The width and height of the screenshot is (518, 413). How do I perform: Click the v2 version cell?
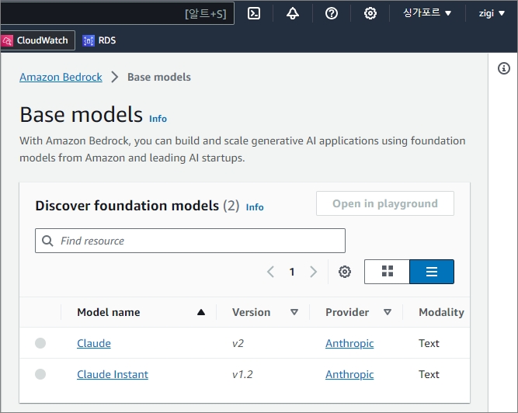click(x=238, y=343)
